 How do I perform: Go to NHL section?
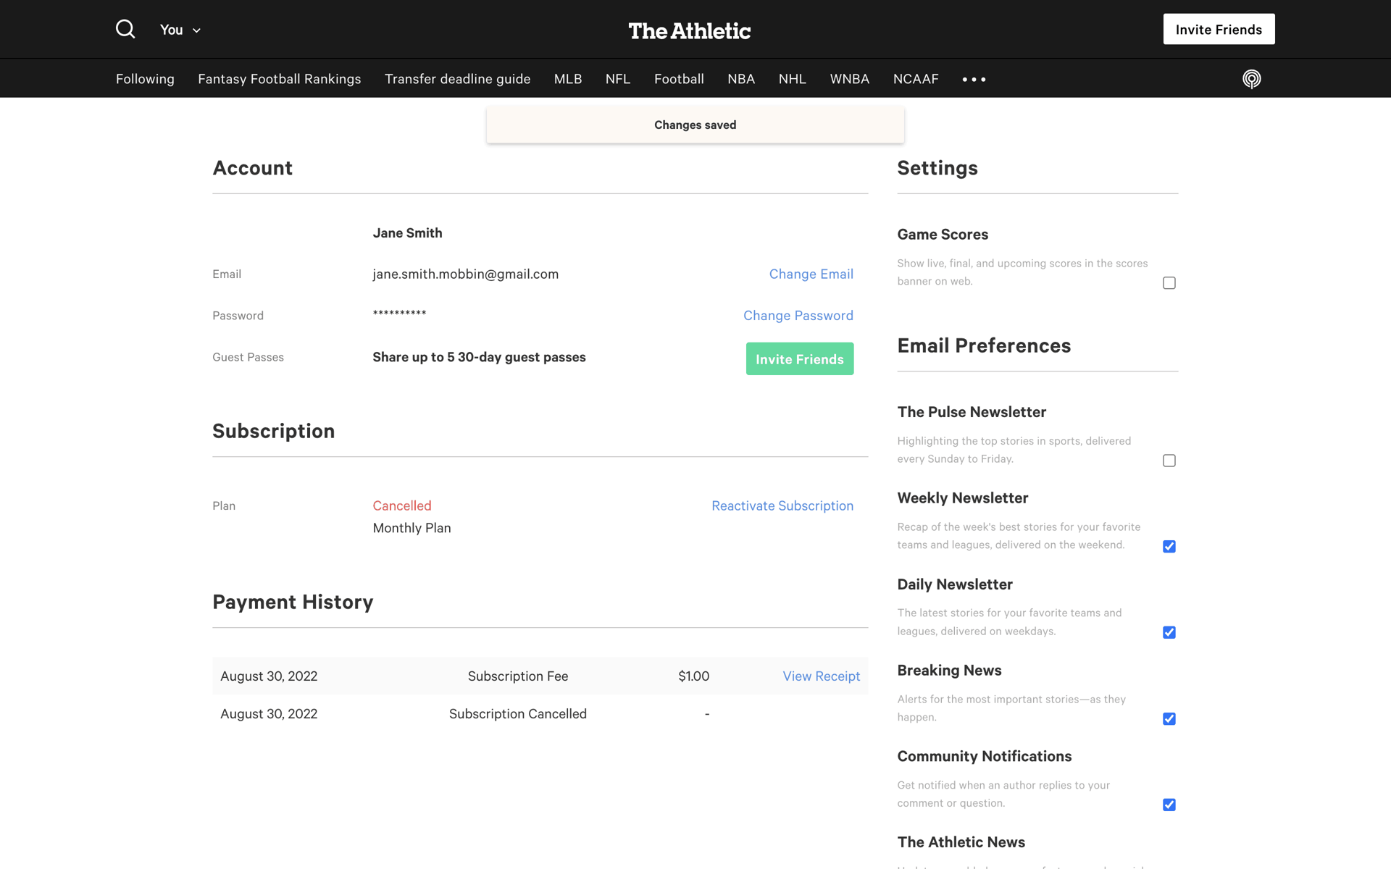(x=792, y=79)
